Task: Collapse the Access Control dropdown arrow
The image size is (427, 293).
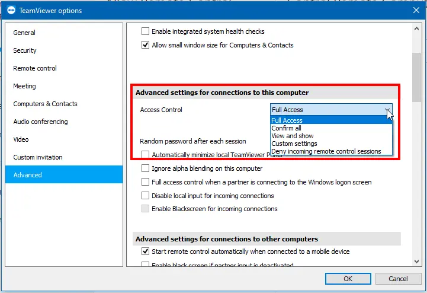Action: tap(387, 110)
